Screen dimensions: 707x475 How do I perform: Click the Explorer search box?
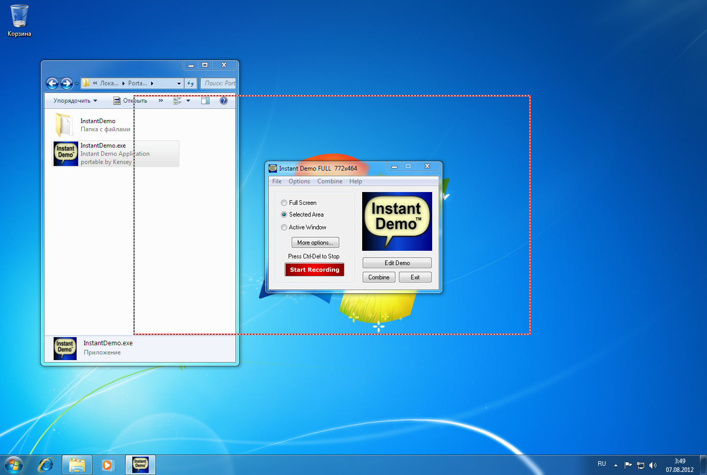218,83
